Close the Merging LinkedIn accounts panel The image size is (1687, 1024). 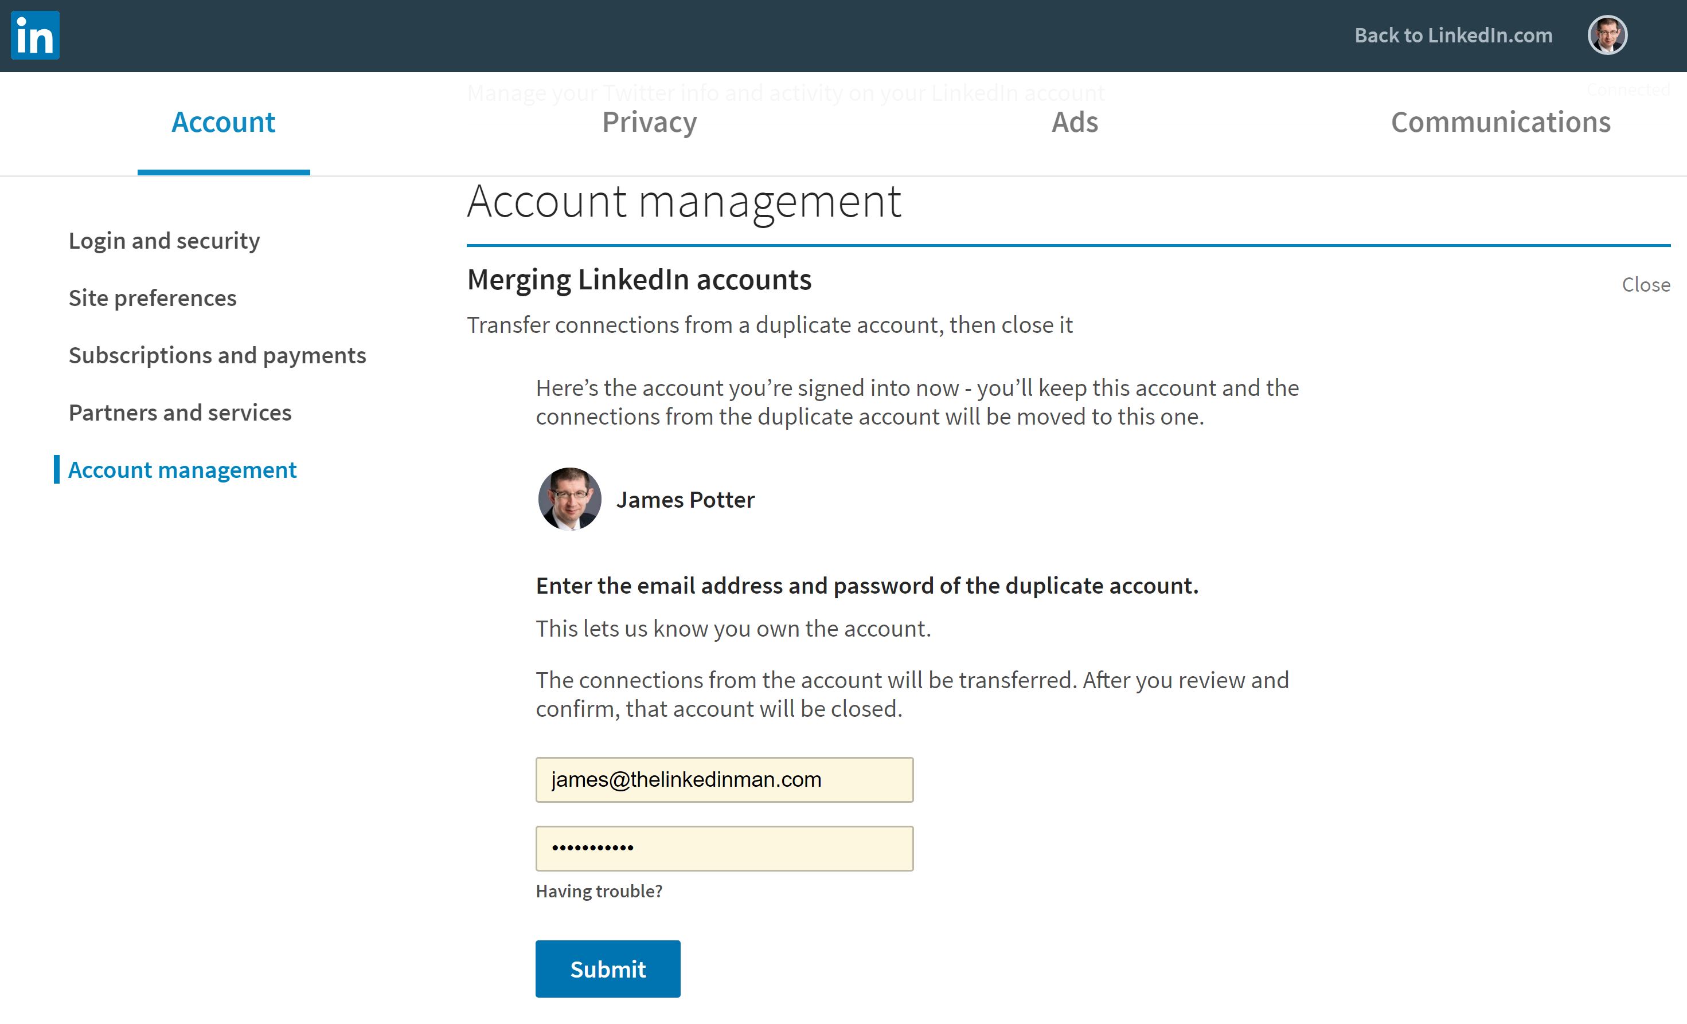pos(1646,285)
